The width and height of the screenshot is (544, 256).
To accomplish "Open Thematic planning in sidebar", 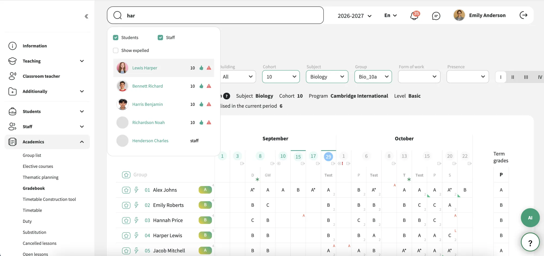I will click(x=41, y=177).
